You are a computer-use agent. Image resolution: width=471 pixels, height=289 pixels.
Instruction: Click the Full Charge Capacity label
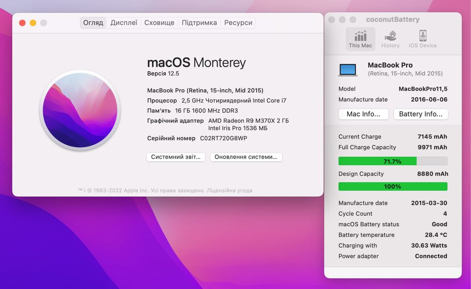tap(367, 147)
